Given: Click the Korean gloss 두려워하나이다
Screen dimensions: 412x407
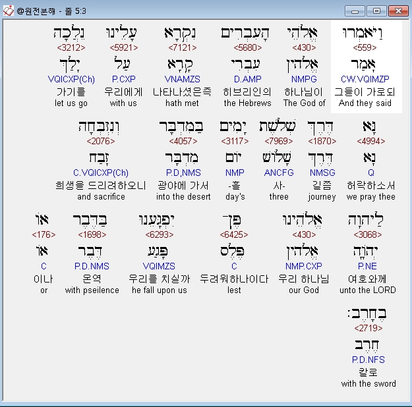Looking at the screenshot, I should click(x=234, y=279).
